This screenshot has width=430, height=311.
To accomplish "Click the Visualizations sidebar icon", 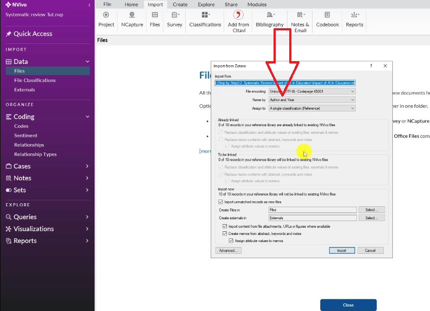I will 9,229.
